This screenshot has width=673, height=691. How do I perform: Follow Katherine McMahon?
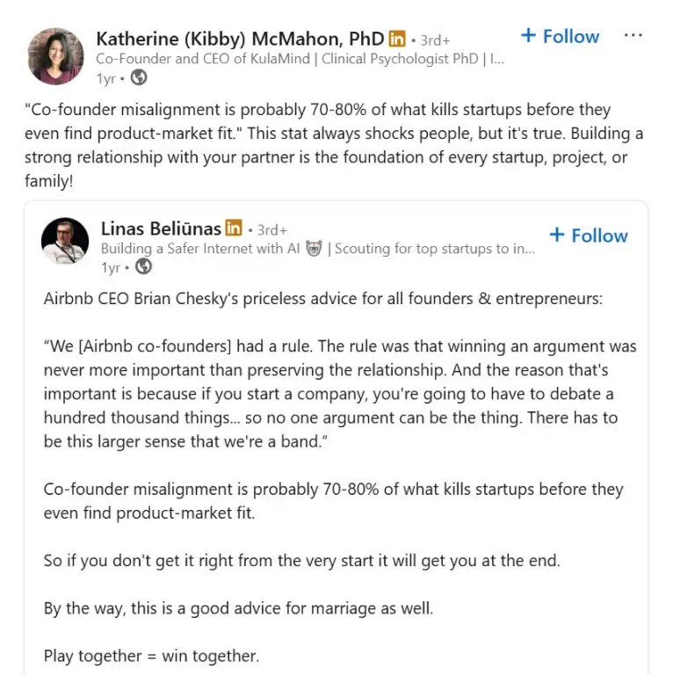point(560,37)
